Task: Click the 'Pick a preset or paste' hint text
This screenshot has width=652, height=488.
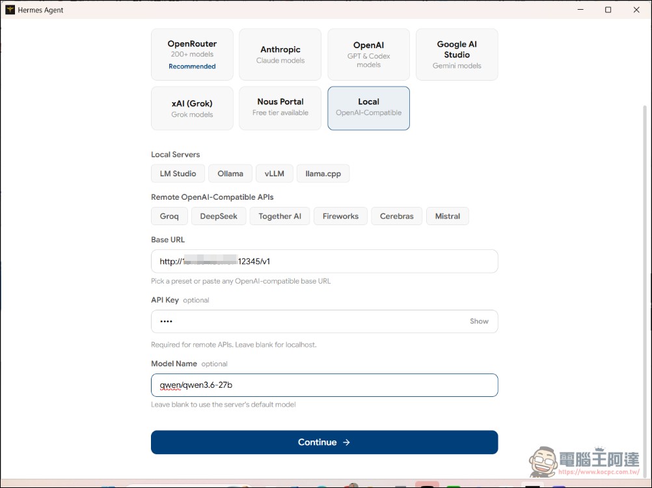Action: 241,281
